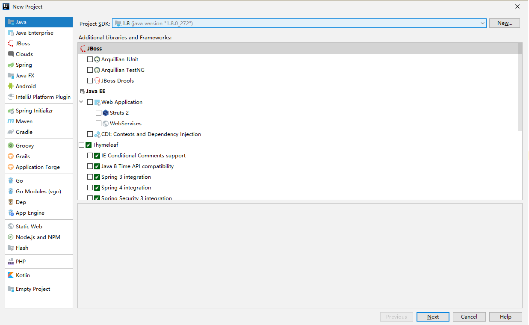Screen dimensions: 529x325
Task: Click the Java FX folder icon
Action: [x=11, y=76]
